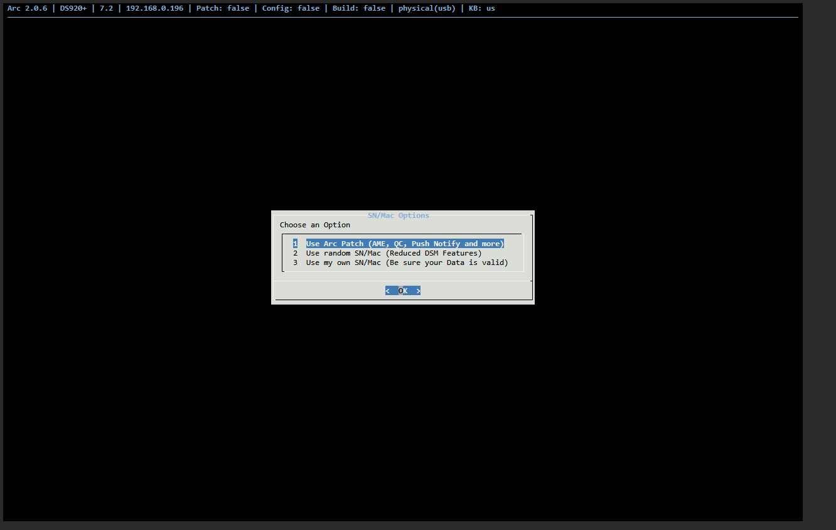Click the SN/Mac Options dialog title

pyautogui.click(x=399, y=215)
